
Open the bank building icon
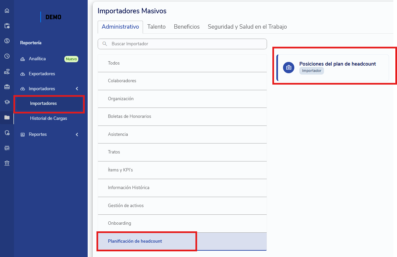pos(7,163)
